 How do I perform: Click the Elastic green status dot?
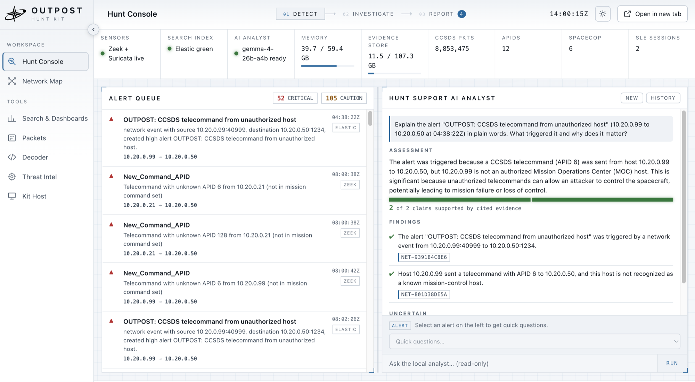(170, 49)
